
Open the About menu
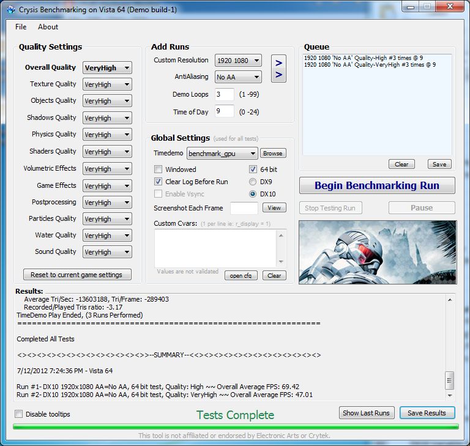pyautogui.click(x=48, y=27)
